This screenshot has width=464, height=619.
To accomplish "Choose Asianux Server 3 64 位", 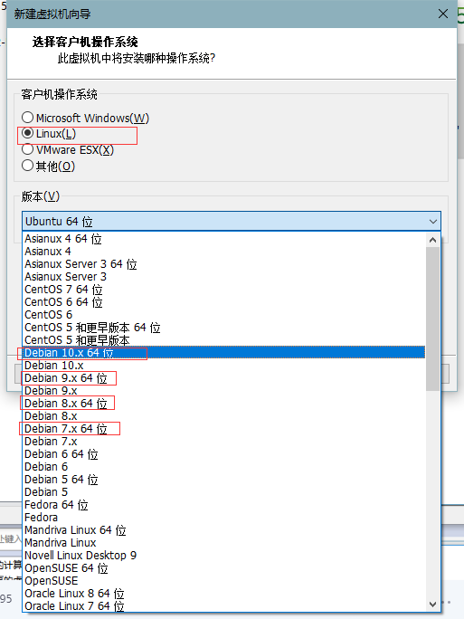I will click(x=224, y=264).
